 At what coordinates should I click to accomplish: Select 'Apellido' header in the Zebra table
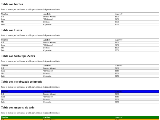[x=47, y=65]
